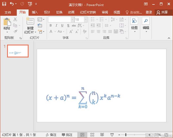Expand 新建幻灯片 dropdown arrow

tap(35, 32)
